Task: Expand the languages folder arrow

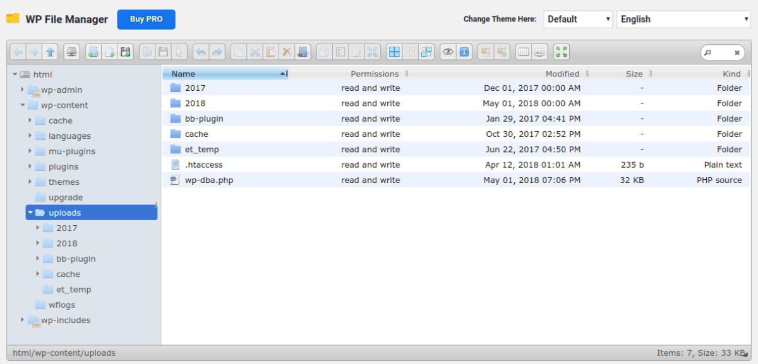Action: coord(30,136)
